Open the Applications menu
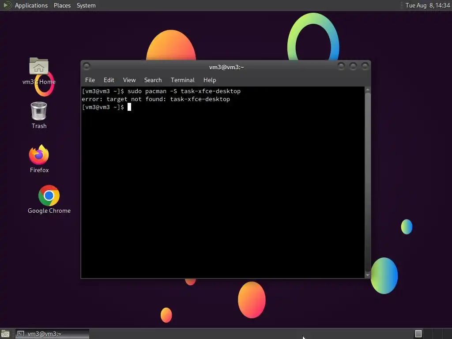This screenshot has height=339, width=452. pos(31,5)
